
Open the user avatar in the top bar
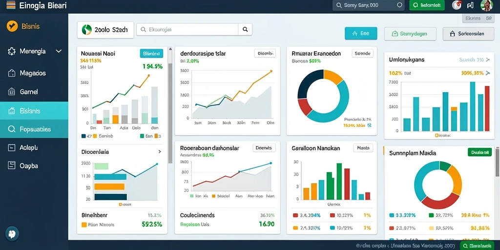(487, 5)
